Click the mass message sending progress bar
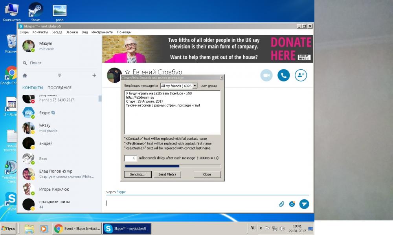Image resolution: width=393 pixels, height=235 pixels. tap(173, 166)
